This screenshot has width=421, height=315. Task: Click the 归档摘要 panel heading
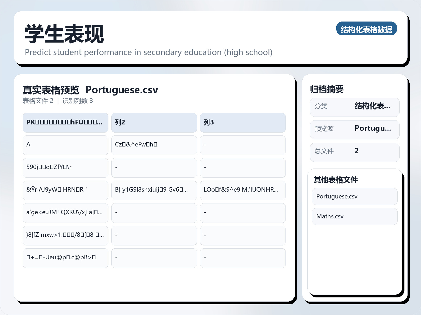(x=327, y=89)
